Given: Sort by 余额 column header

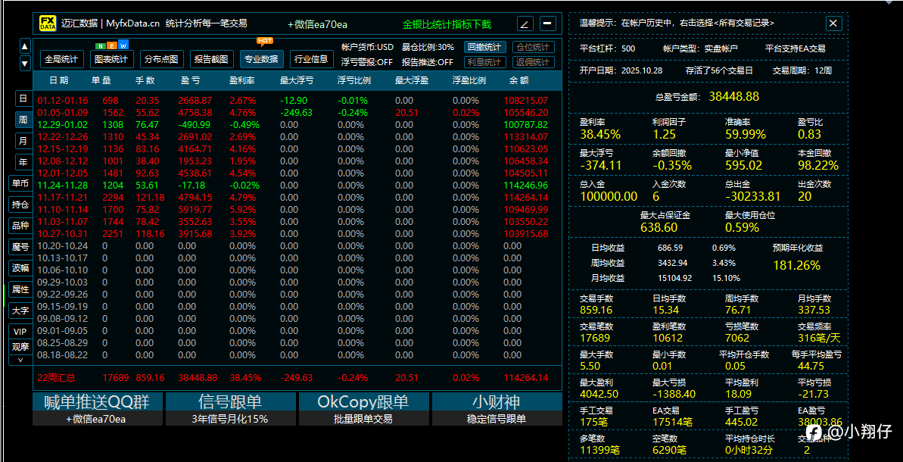Looking at the screenshot, I should 518,80.
